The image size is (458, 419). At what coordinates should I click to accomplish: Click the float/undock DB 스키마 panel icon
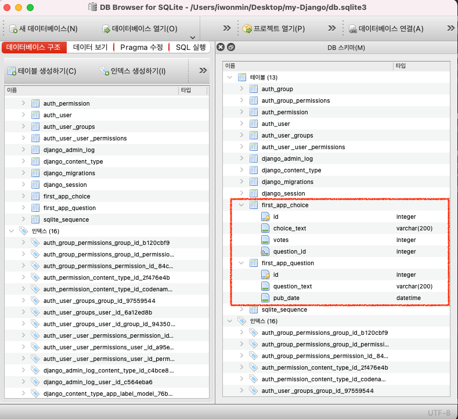(x=231, y=47)
